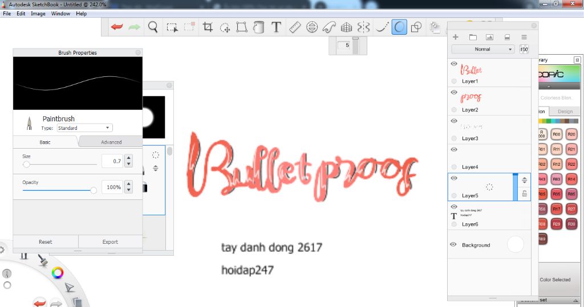Switch to the Advanced brush tab
The image size is (584, 307).
point(111,142)
